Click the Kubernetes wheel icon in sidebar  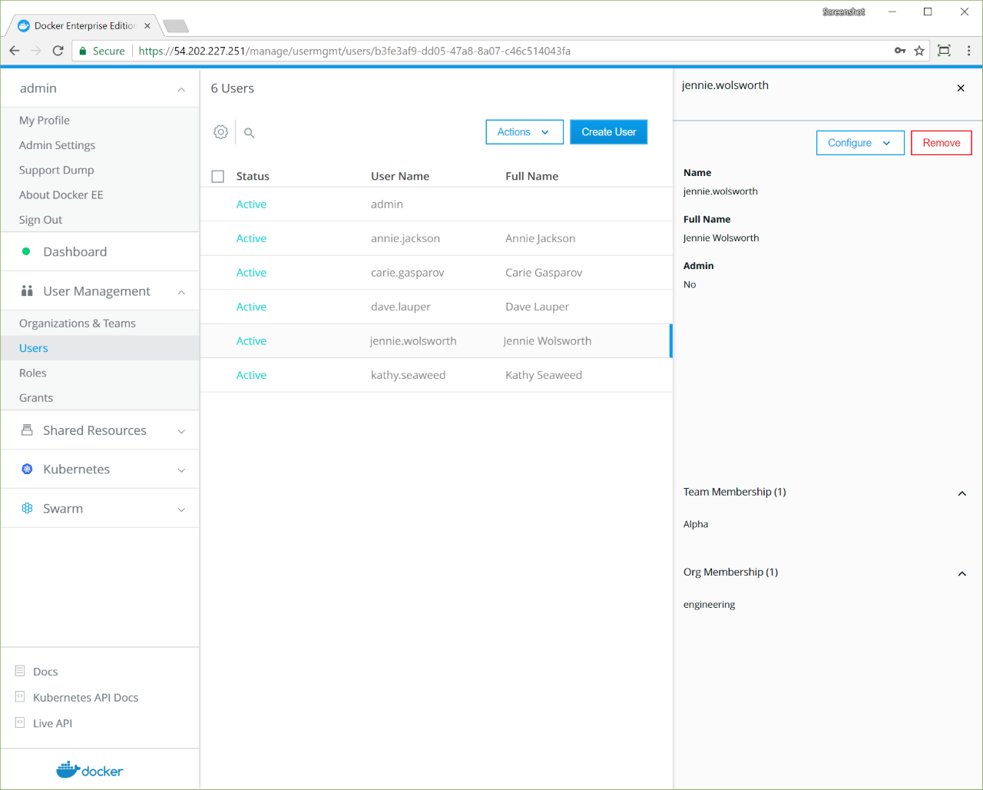coord(27,469)
